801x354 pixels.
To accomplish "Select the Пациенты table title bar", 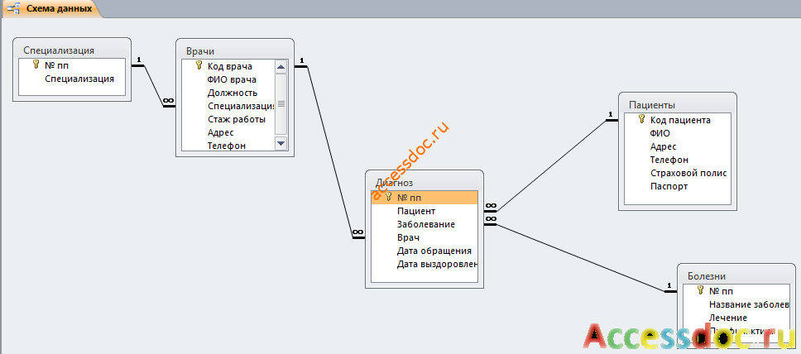I will [x=678, y=104].
